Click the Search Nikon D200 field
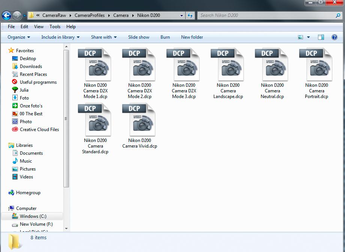The height and width of the screenshot is (252, 345). point(267,15)
